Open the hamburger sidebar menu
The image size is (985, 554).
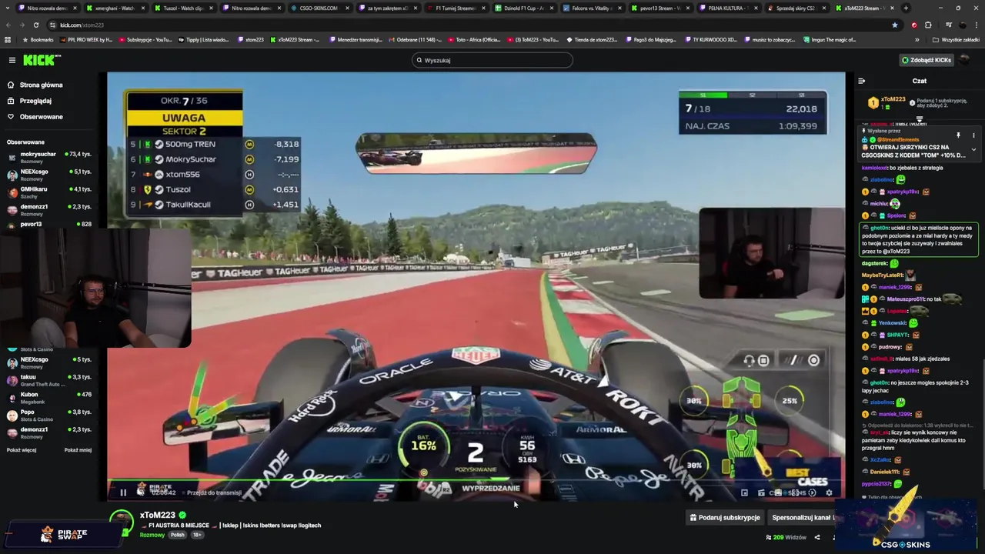(x=12, y=60)
